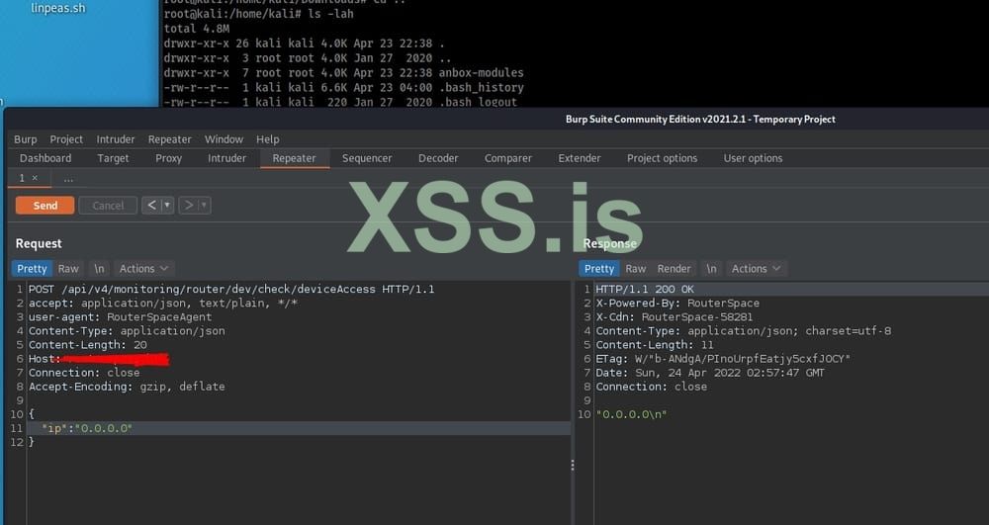The height and width of the screenshot is (525, 989).
Task: Open the Window menu
Action: coord(224,139)
